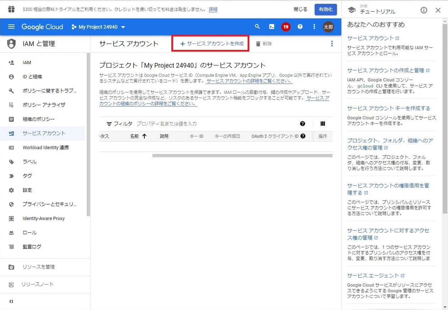The width and height of the screenshot is (448, 310).
Task: Open タグ sidebar item
Action: pos(43,176)
